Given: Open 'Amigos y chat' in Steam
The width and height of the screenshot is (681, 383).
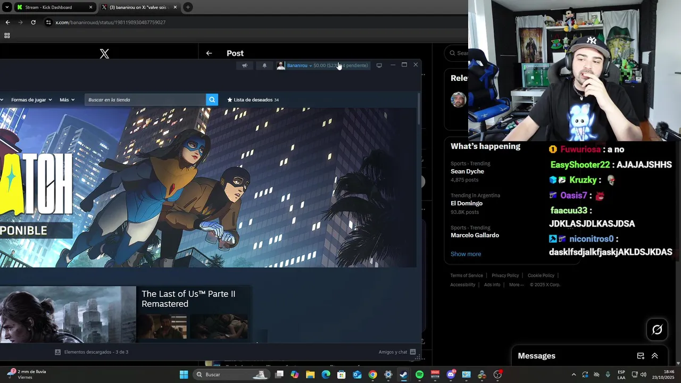Looking at the screenshot, I should click(x=397, y=352).
